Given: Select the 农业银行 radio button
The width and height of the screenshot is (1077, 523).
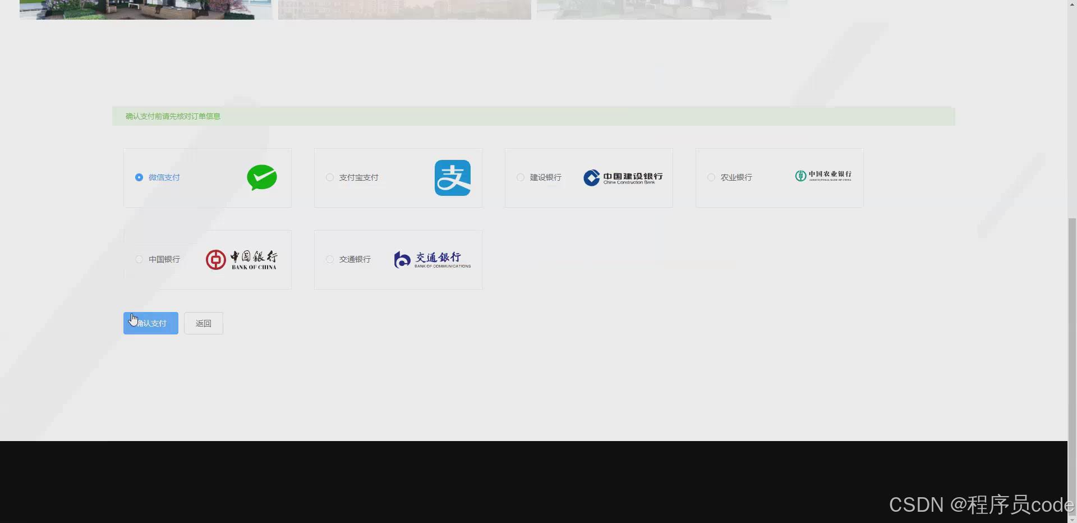Looking at the screenshot, I should tap(711, 177).
